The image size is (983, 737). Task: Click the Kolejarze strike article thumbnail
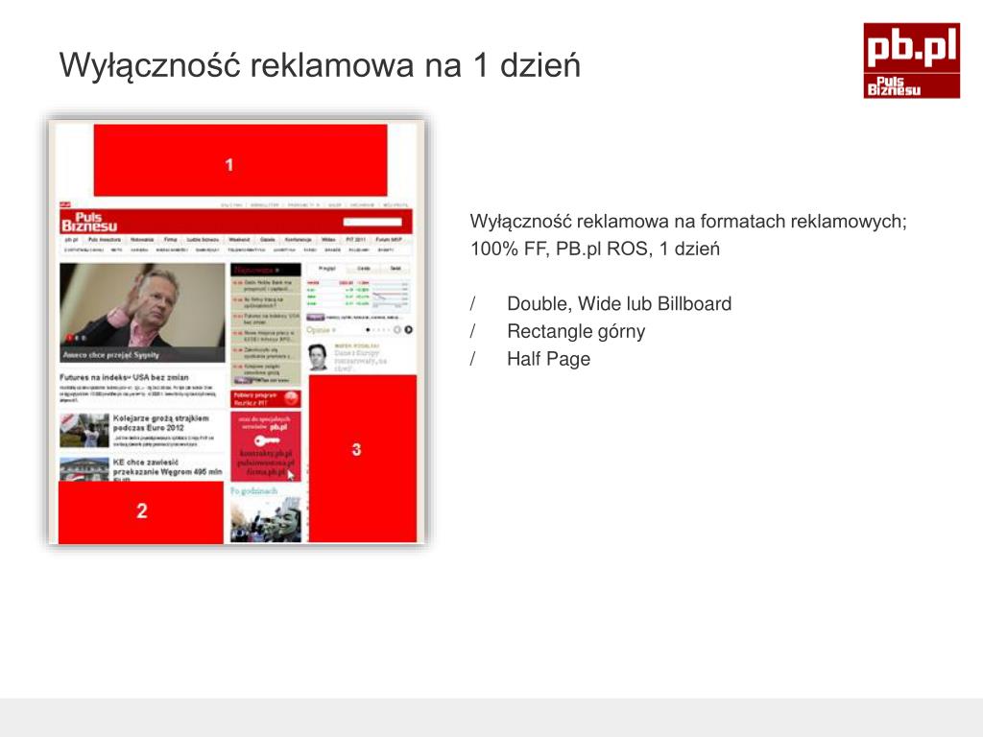(84, 430)
